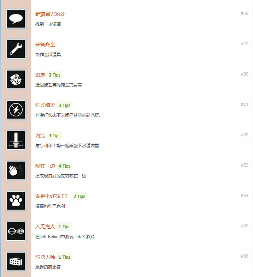Screen dimensions: 253x277
Task: View 1 Tips for 人无完人 trophy
Action: (x=64, y=227)
